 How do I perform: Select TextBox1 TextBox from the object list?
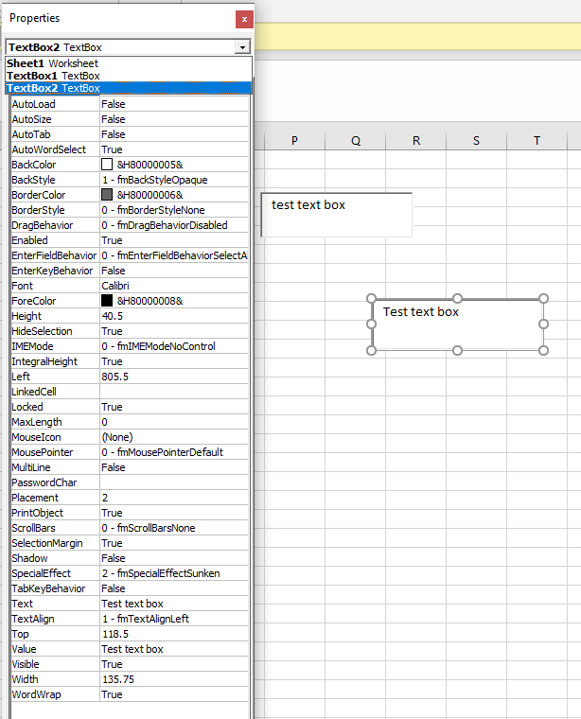[129, 76]
